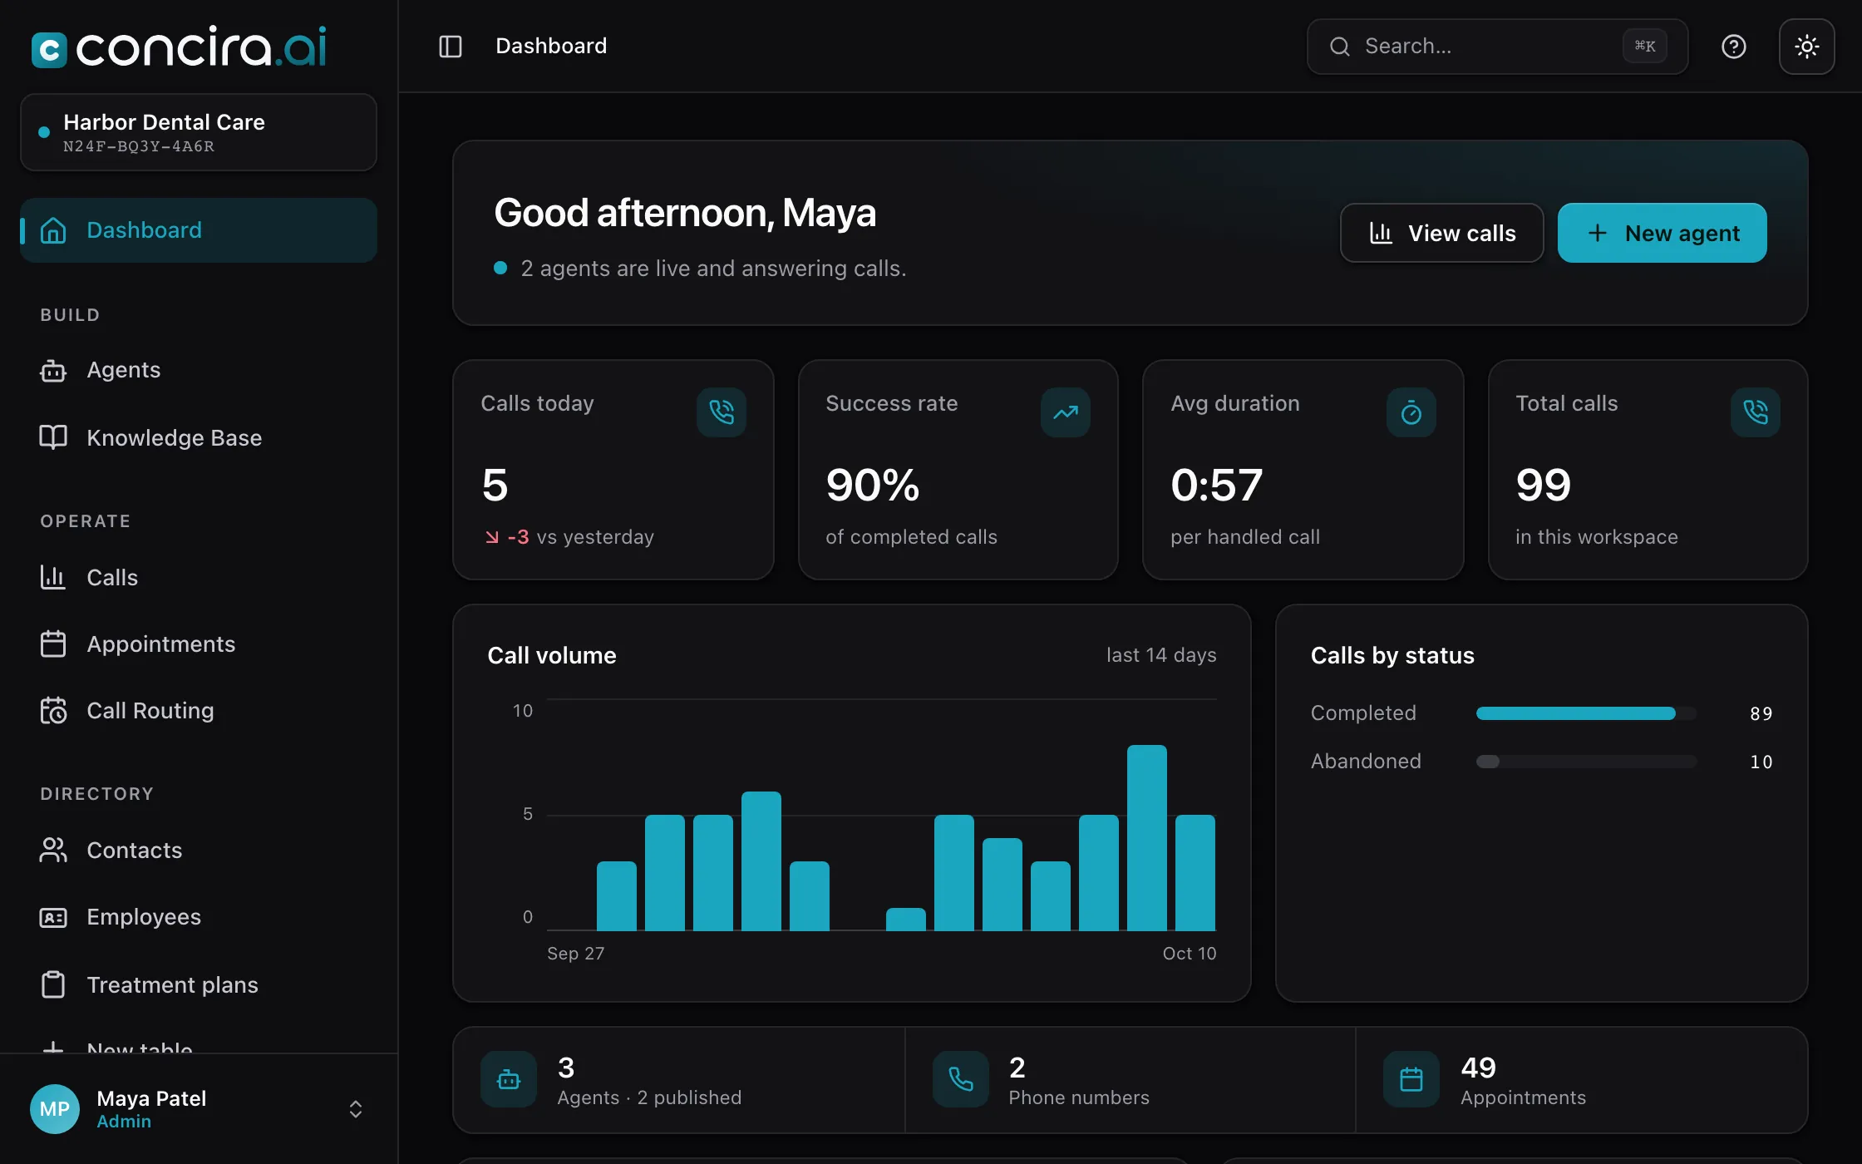This screenshot has width=1862, height=1164.
Task: Click the Total calls phone icon
Action: point(1756,412)
